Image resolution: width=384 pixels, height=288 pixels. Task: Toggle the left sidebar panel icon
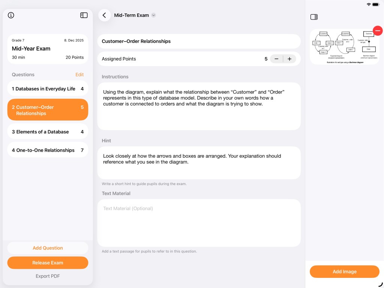[84, 15]
